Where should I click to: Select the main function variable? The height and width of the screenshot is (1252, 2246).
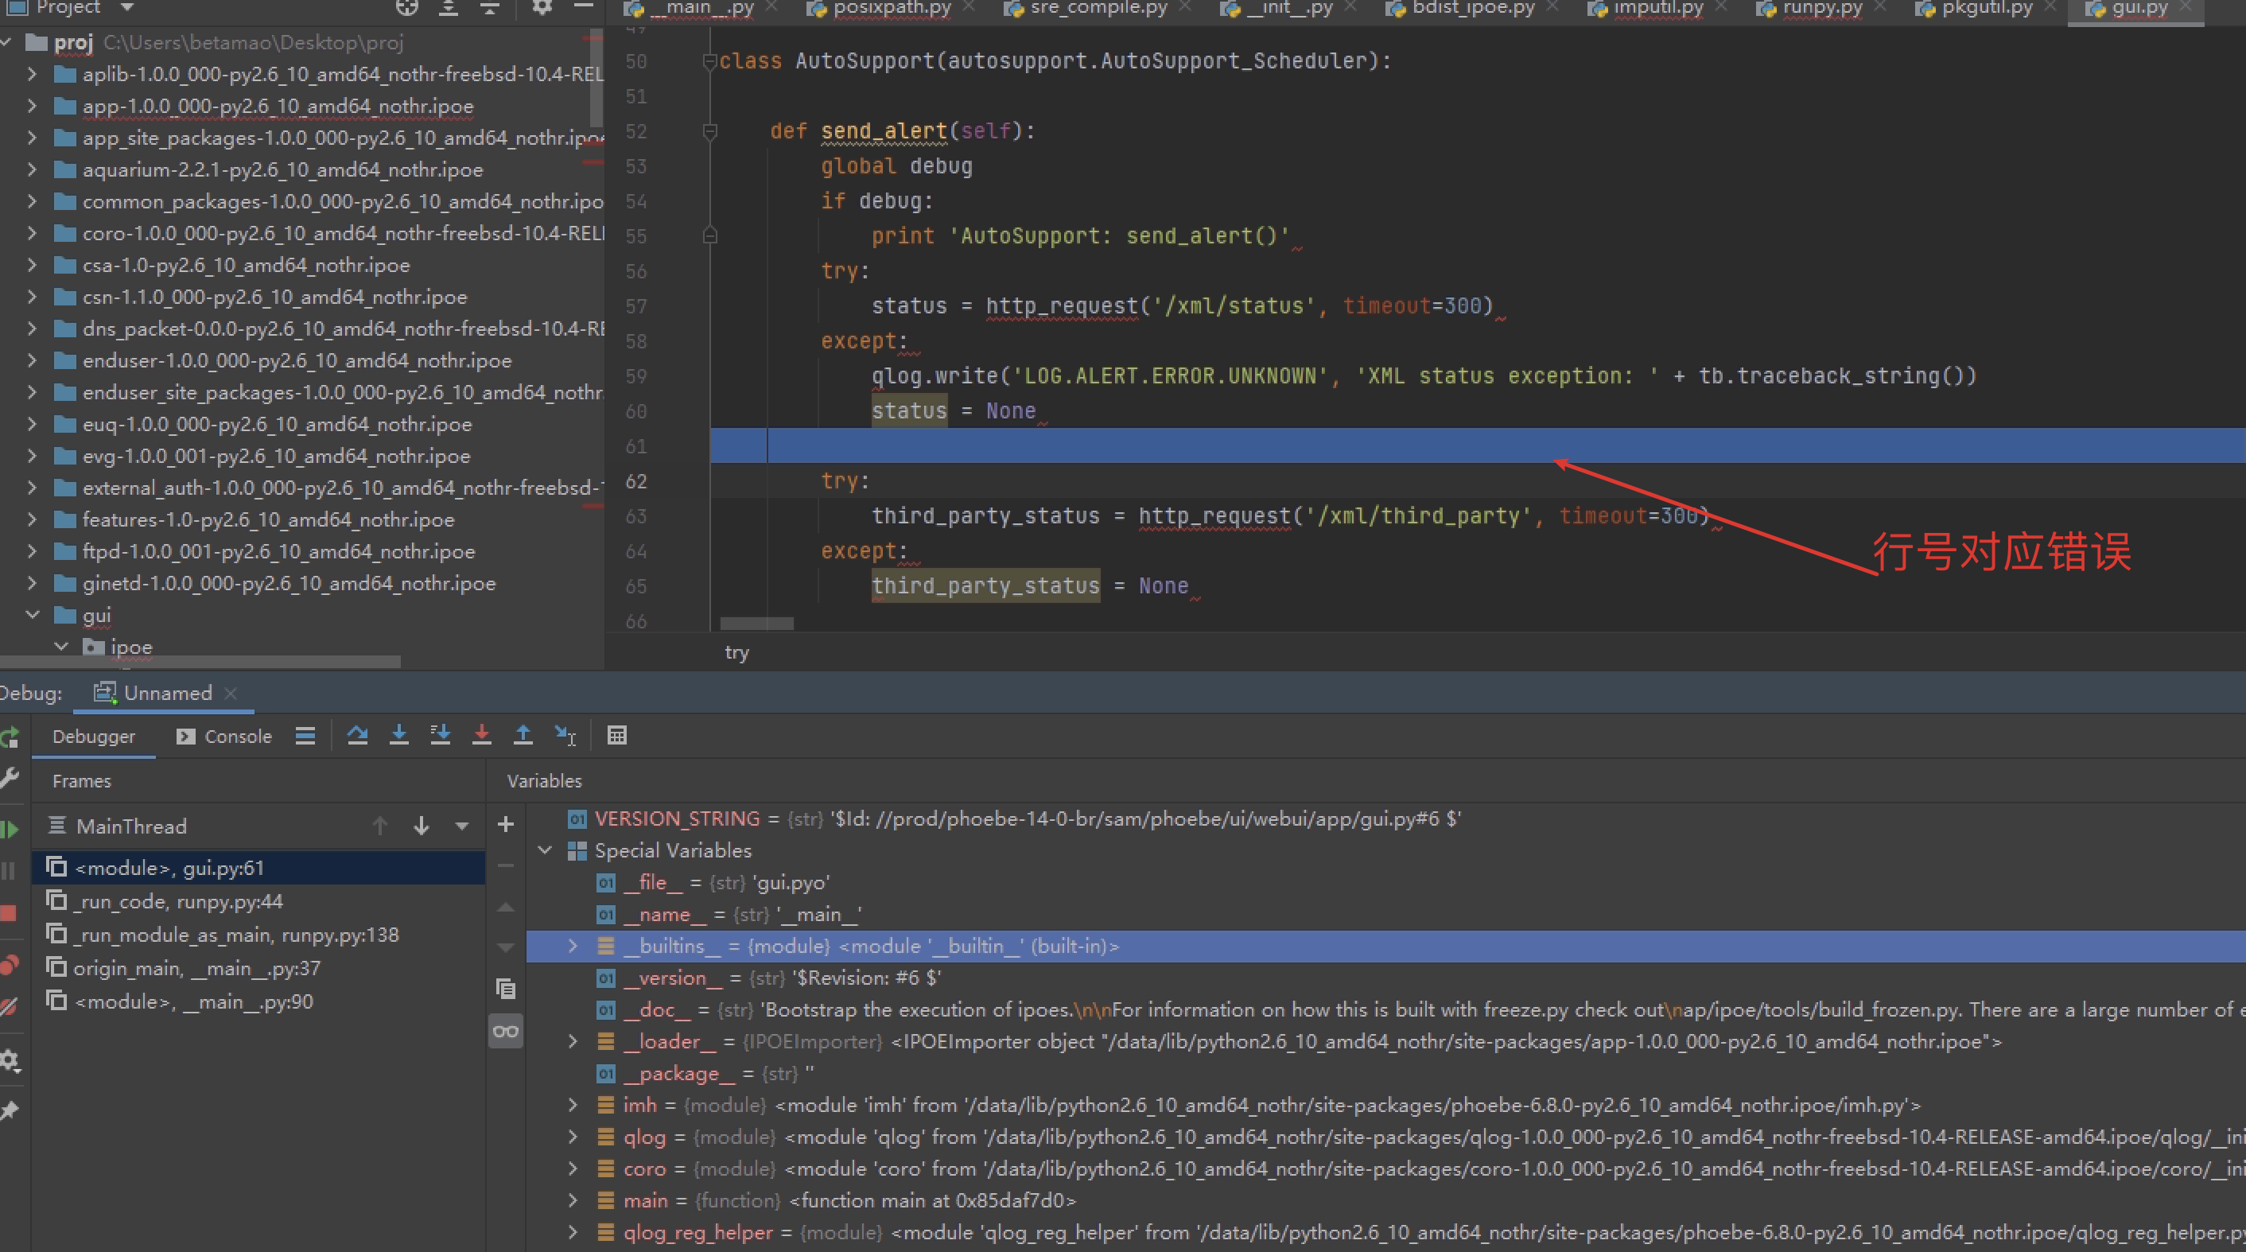pyautogui.click(x=1386, y=1200)
